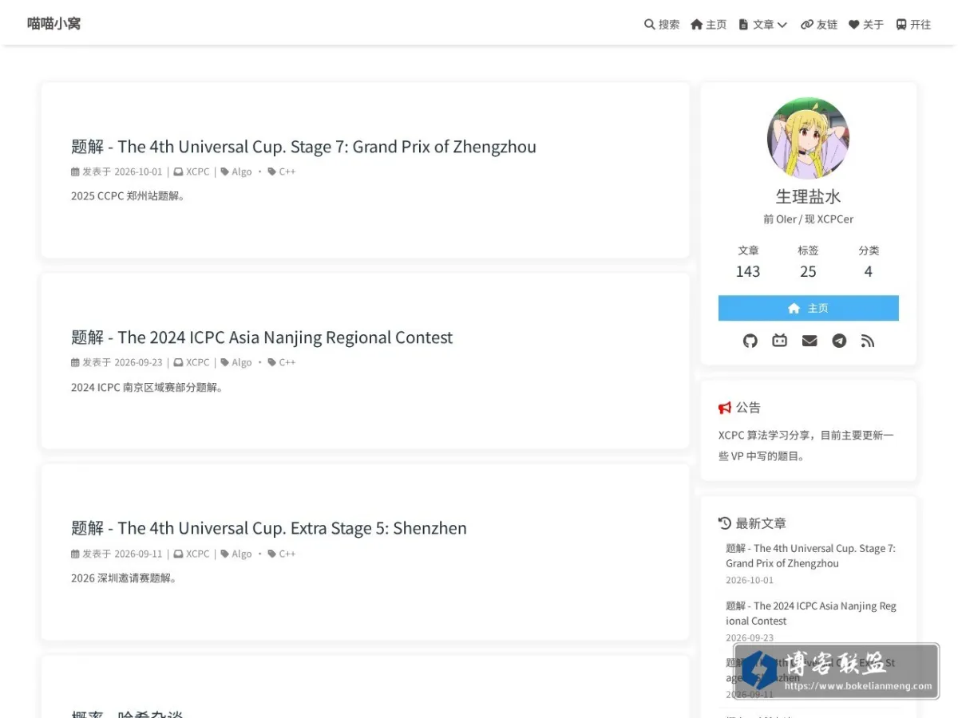958x718 pixels.
Task: Open the Bilibili profile icon
Action: tap(779, 341)
